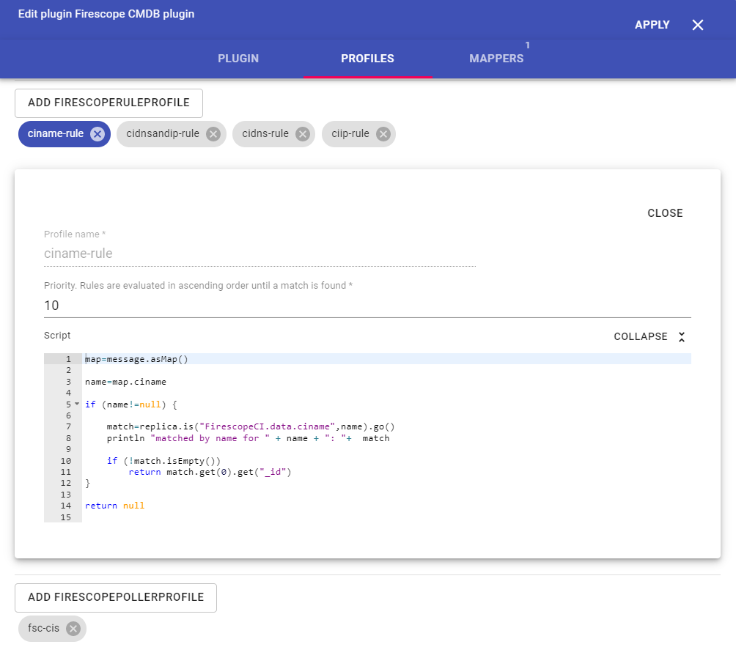Viewport: 736px width, 658px height.
Task: Add a new FirescopePollerProfile
Action: (116, 598)
